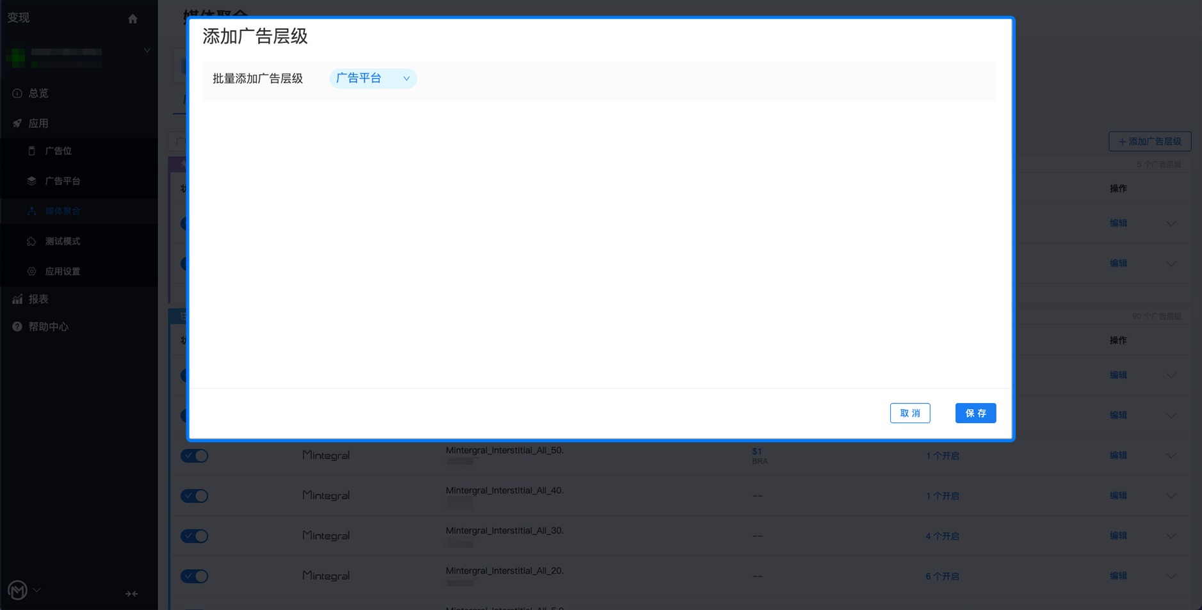Toggle the Mintergral_Interstitial_All_30 switch
This screenshot has width=1202, height=610.
coord(194,536)
